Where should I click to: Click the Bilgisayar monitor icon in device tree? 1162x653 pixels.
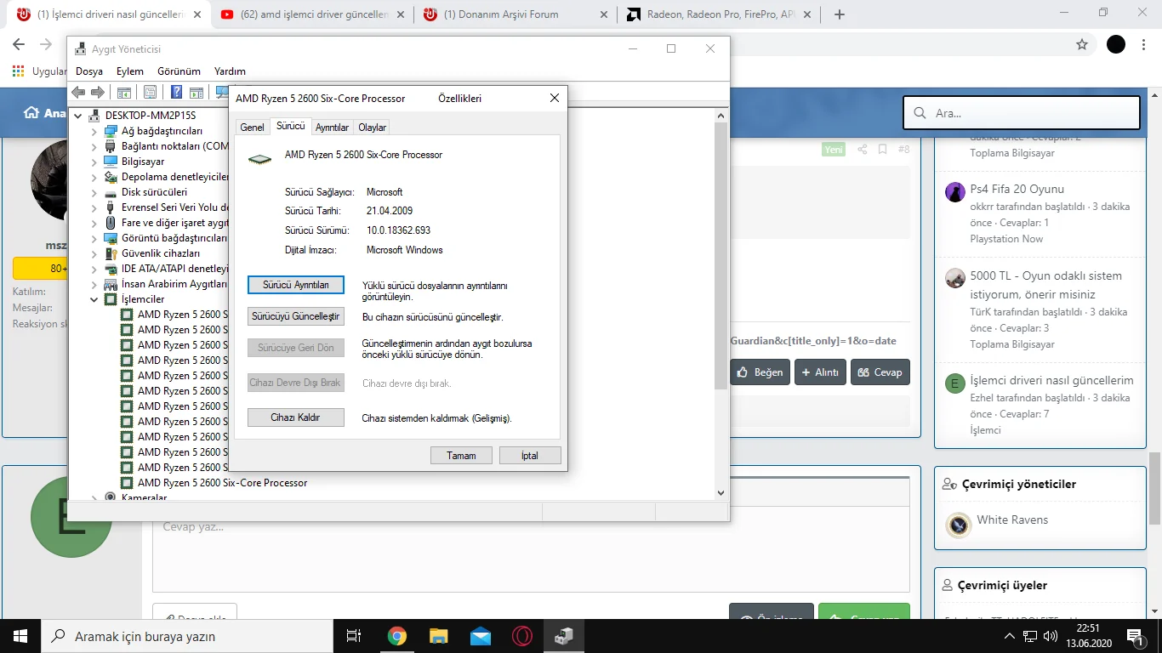(111, 162)
